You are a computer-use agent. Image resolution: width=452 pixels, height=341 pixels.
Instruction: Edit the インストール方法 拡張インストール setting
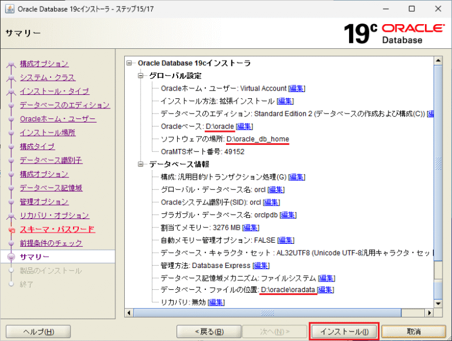pyautogui.click(x=285, y=101)
